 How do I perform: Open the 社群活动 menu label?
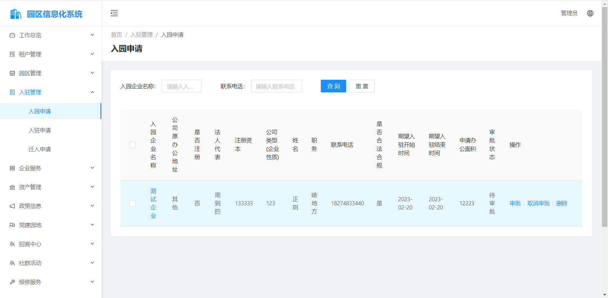pos(30,263)
